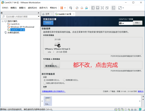Open the stretch display dropdown arrow
Viewport: 145px width, 111px height.
(123, 8)
